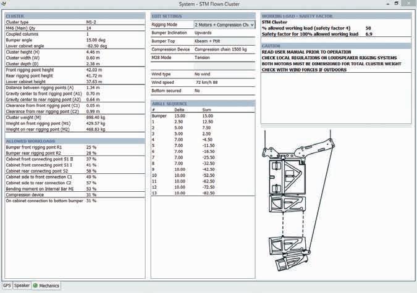Close the System window
This screenshot has width=417, height=293.
(409, 3)
